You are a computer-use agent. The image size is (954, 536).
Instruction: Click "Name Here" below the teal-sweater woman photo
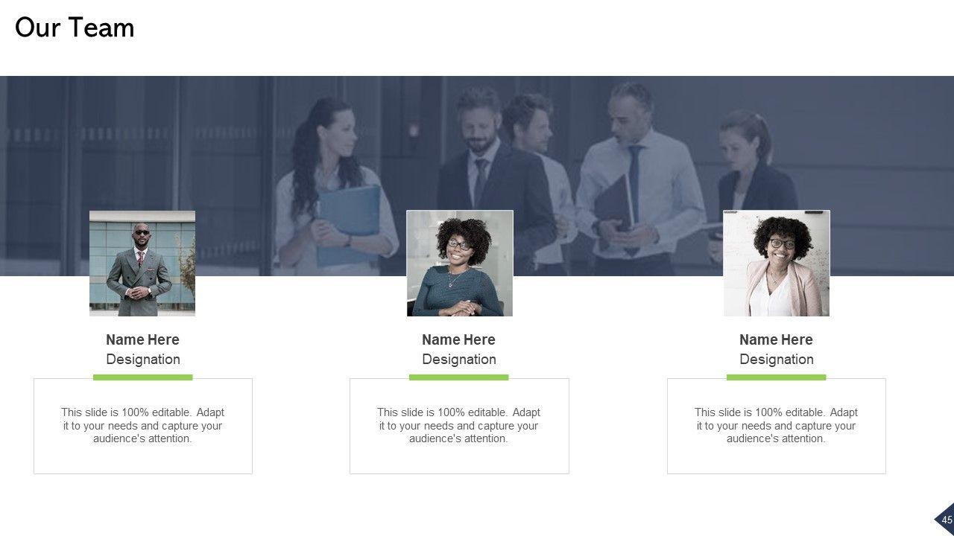click(458, 339)
